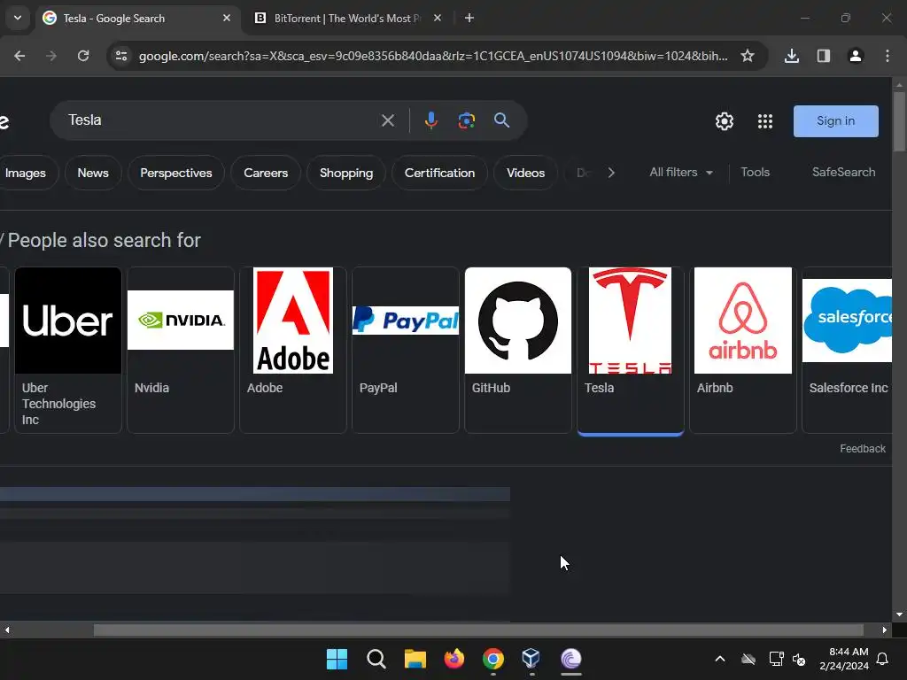Open Windows taskbar search
The image size is (907, 680).
point(376,659)
